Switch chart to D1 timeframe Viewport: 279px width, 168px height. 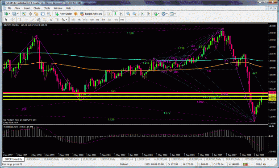coord(110,20)
